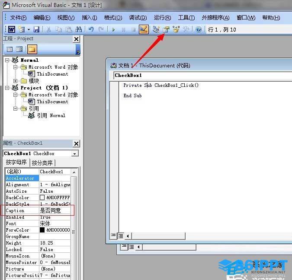Viewport: 292px width, 280px height.
Task: Open the 视图(V) menu
Action: [x=66, y=18]
